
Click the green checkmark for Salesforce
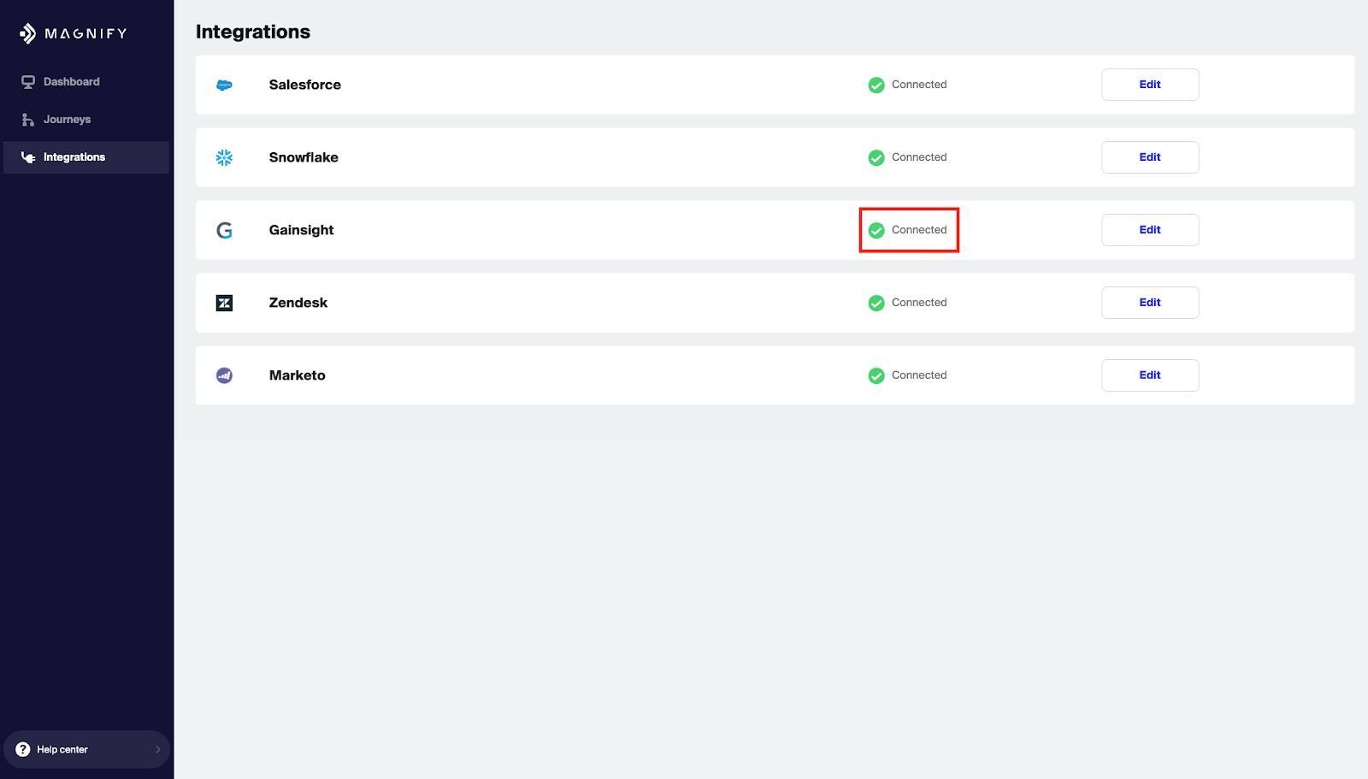[x=876, y=85]
